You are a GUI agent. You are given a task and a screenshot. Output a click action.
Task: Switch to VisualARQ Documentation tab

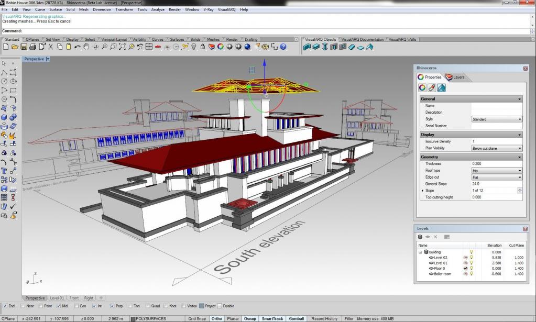[x=363, y=39]
